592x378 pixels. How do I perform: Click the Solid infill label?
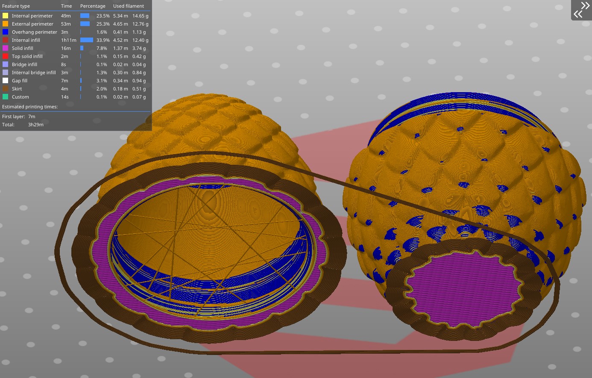(23, 48)
